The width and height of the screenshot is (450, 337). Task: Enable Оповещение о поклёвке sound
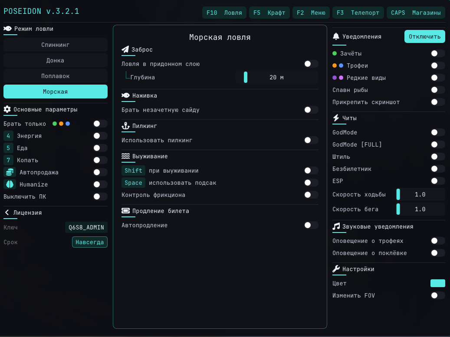(x=438, y=253)
